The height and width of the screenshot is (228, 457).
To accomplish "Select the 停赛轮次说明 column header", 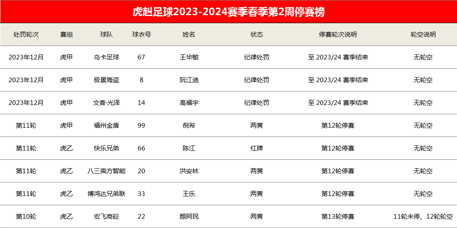I will tap(338, 35).
